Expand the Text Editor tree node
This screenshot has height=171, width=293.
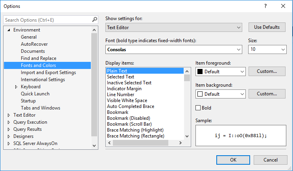(9, 115)
